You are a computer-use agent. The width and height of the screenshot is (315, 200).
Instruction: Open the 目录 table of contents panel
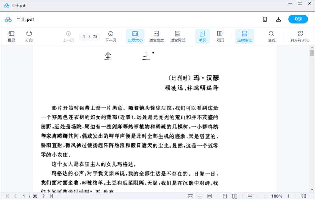tap(11, 36)
